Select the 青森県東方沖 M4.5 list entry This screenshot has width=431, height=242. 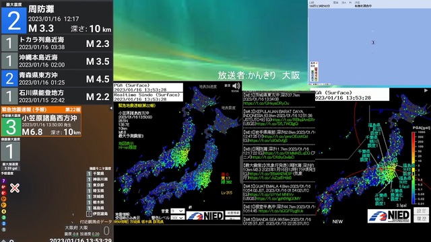[x=57, y=79]
